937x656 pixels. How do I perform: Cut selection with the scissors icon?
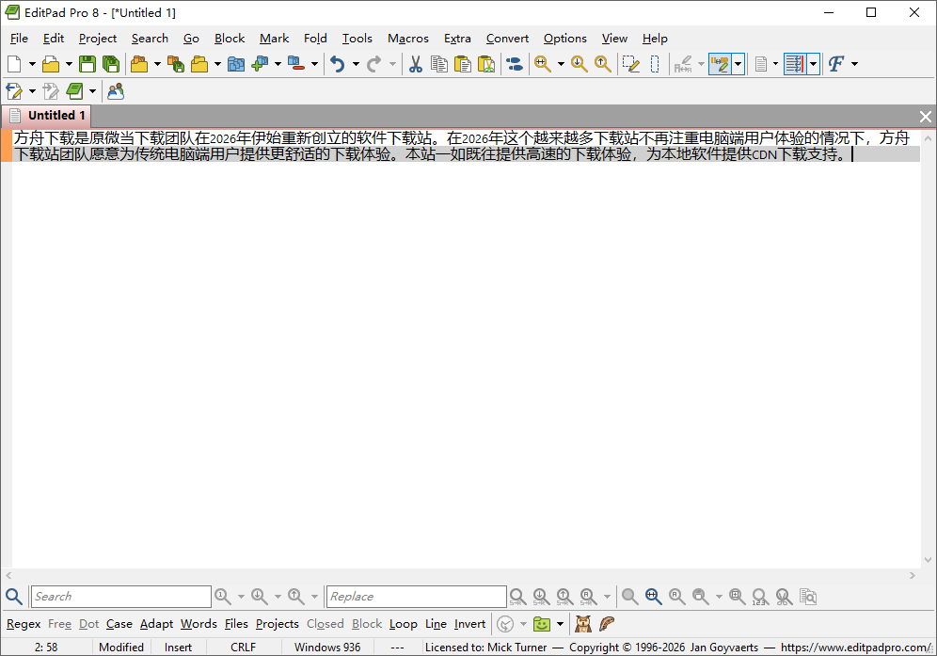point(415,64)
